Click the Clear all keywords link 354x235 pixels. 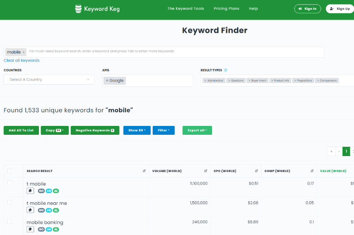click(21, 60)
